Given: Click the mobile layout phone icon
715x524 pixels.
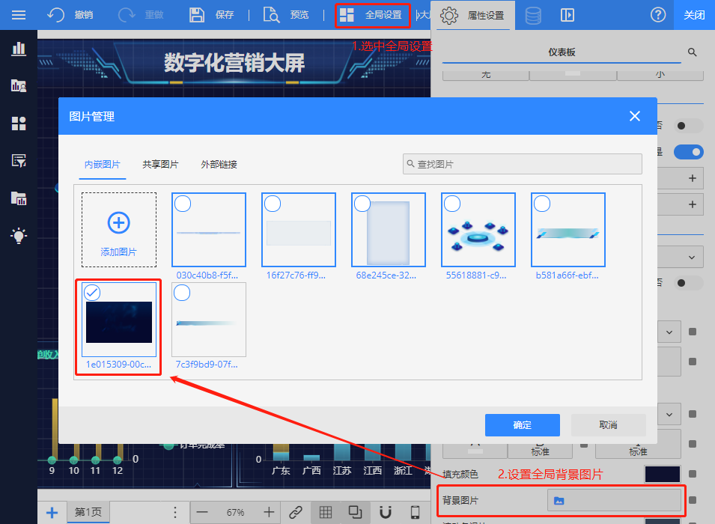Looking at the screenshot, I should pos(415,512).
